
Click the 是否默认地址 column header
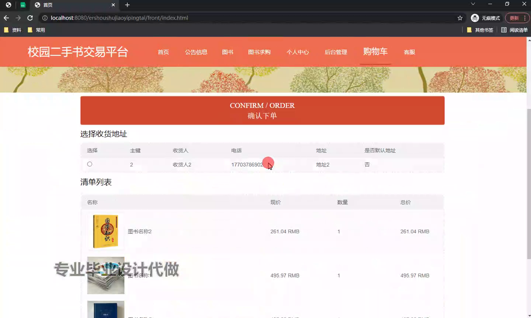[380, 151]
